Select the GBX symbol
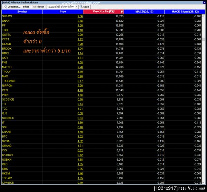Image resolution: width=207 pixels, height=192 pixels. [5, 169]
